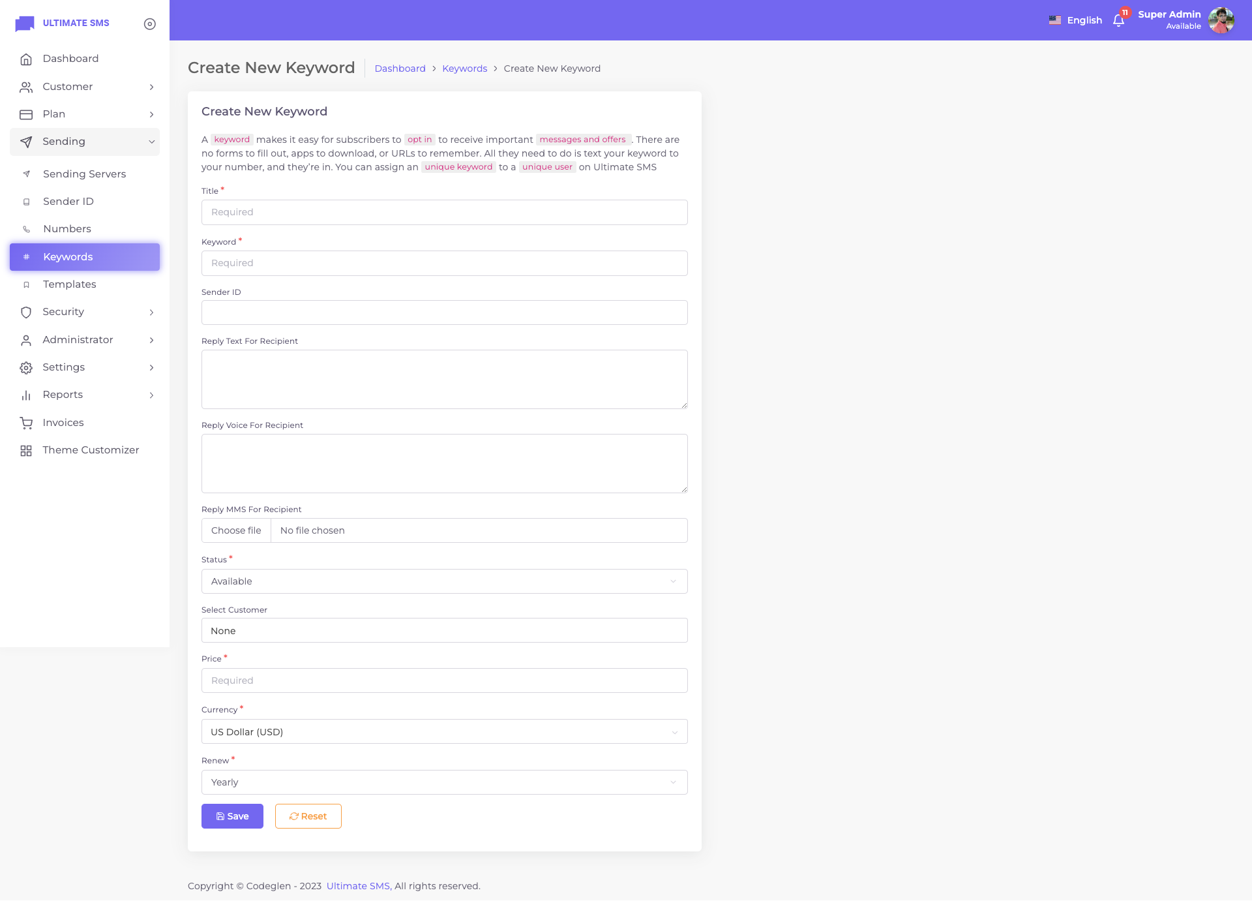Select the Keywords hashtag icon
This screenshot has width=1252, height=901.
click(26, 257)
